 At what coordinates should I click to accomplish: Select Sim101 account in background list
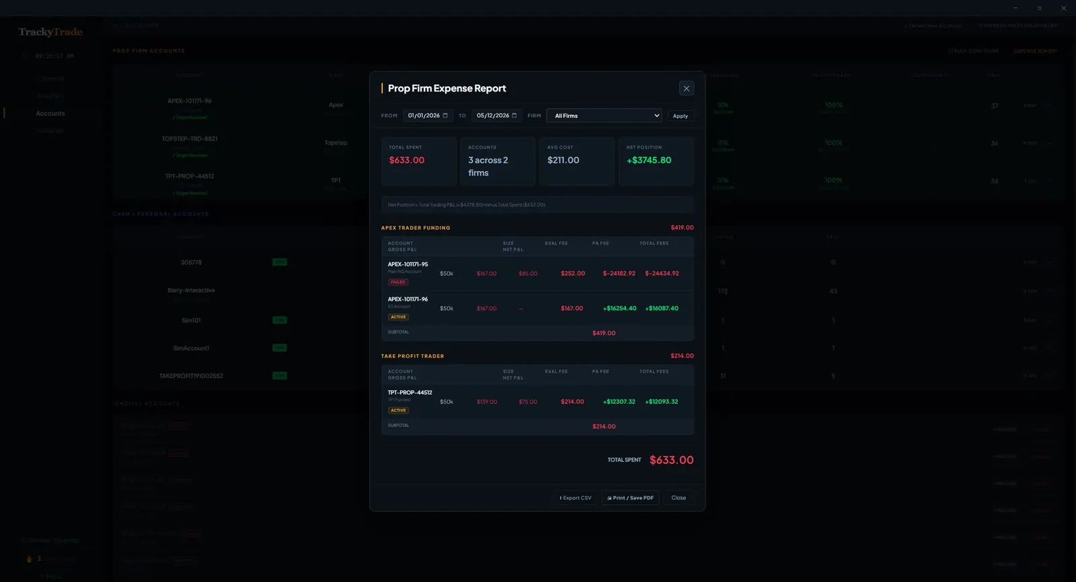pyautogui.click(x=191, y=320)
